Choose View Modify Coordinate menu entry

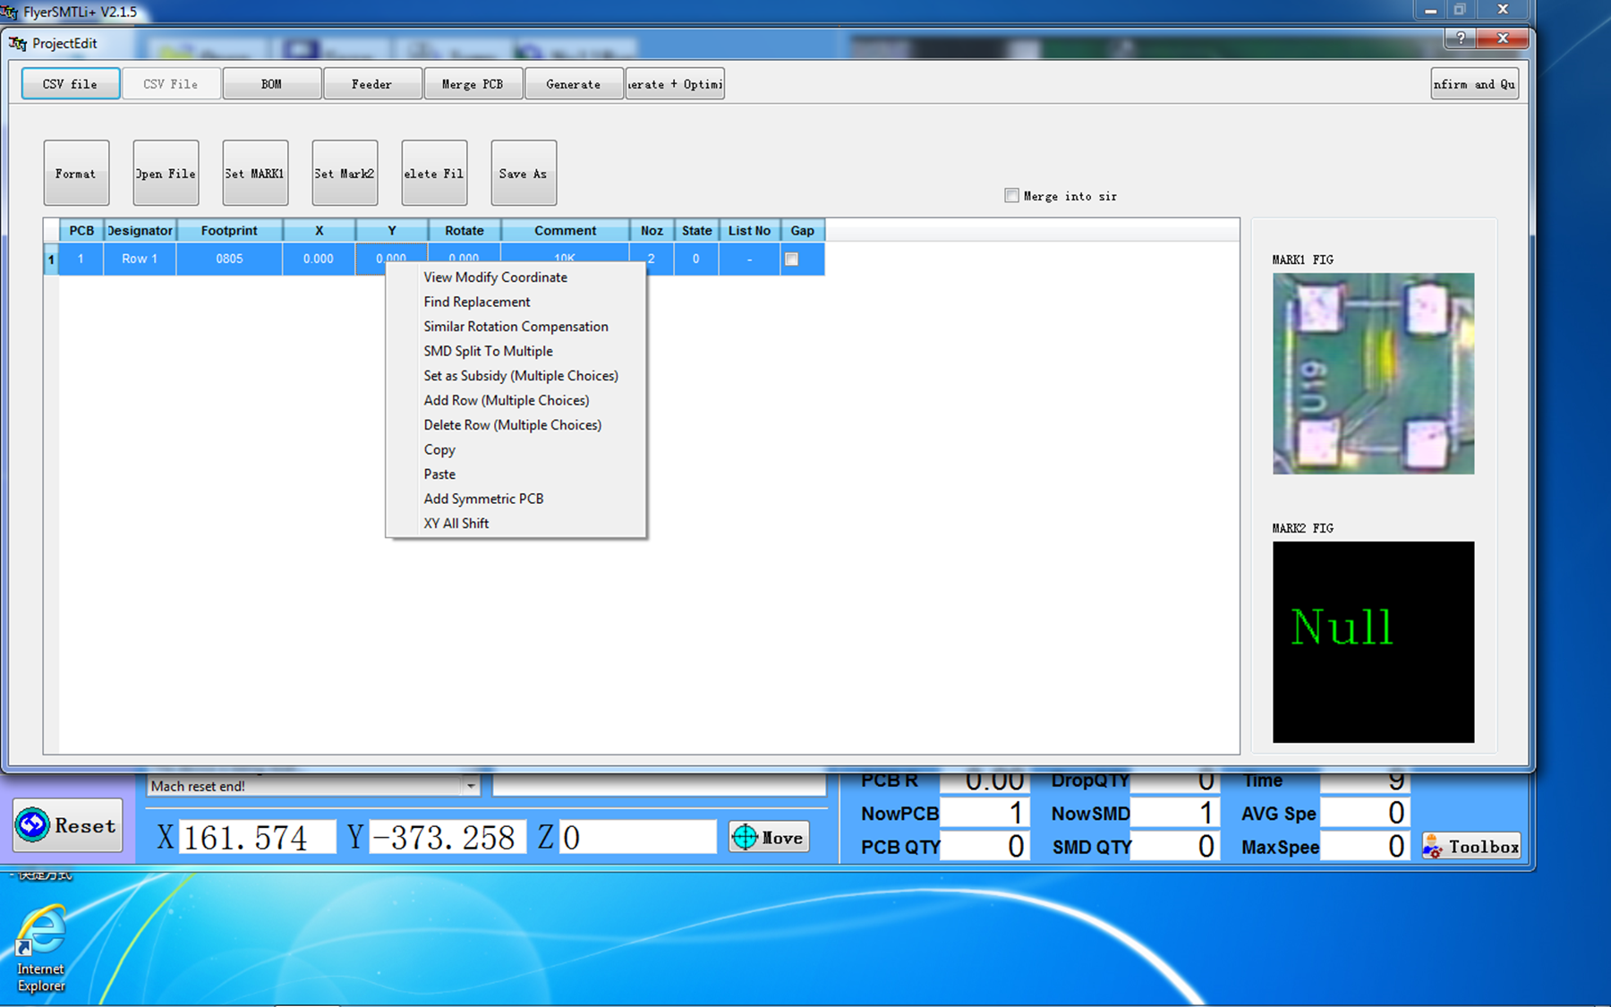[495, 277]
